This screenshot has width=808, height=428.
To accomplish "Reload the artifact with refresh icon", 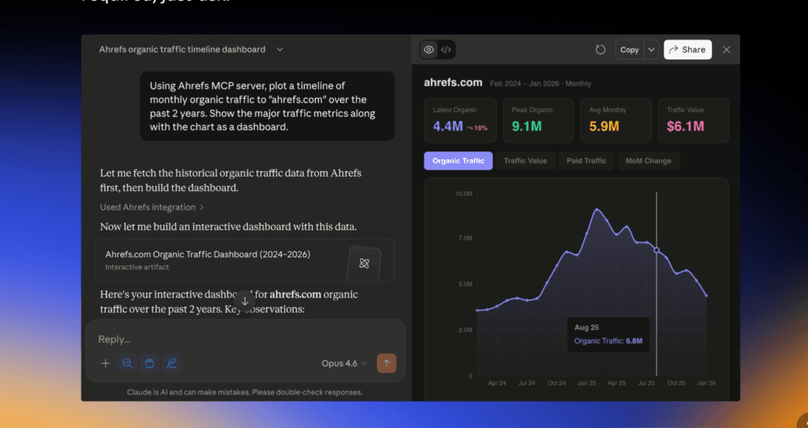I will [600, 50].
